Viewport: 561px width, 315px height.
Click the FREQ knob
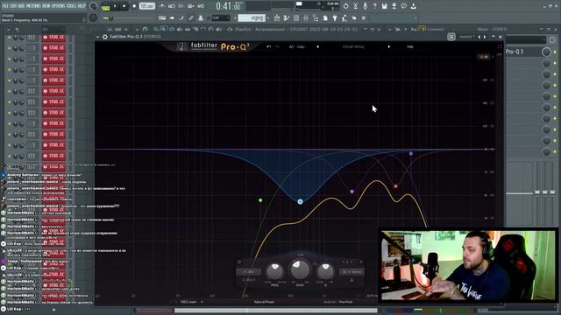click(x=274, y=271)
